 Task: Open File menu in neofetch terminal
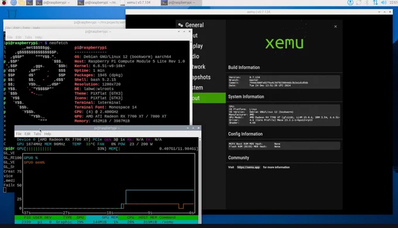[9, 37]
